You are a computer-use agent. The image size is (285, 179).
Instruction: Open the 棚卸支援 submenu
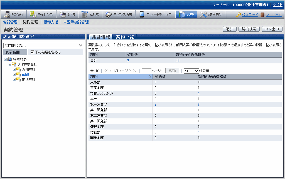(x=51, y=22)
